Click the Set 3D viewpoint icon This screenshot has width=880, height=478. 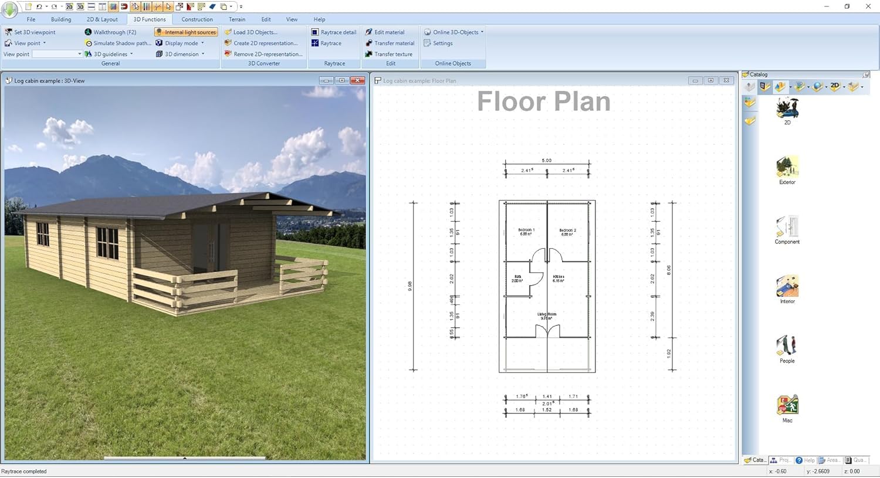coord(8,32)
